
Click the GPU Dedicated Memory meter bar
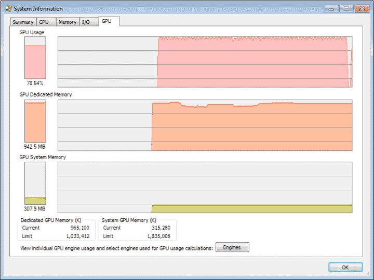pyautogui.click(x=35, y=121)
